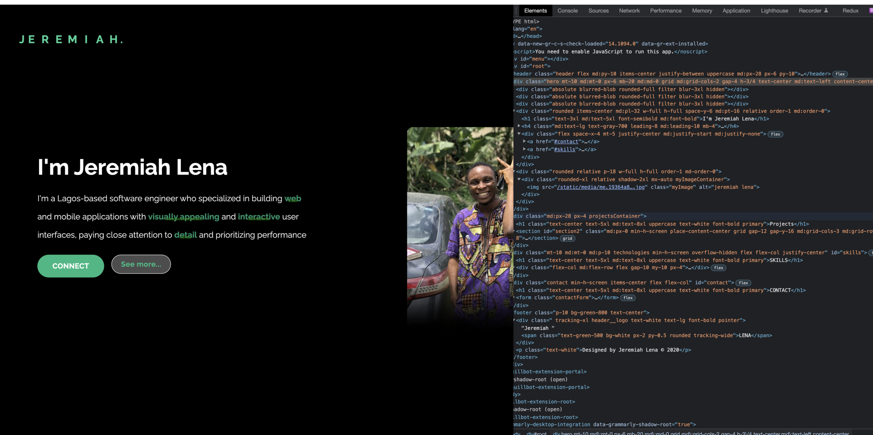
Task: Click the flex badge next to header element
Action: click(840, 74)
